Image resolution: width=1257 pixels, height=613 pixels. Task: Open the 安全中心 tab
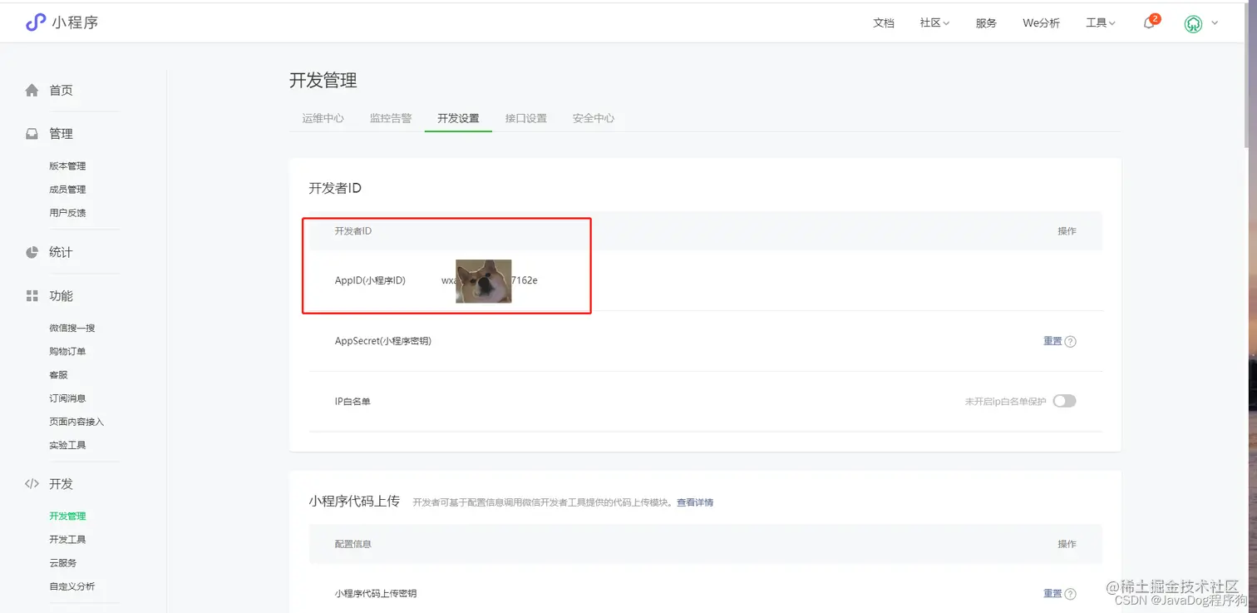pos(593,118)
